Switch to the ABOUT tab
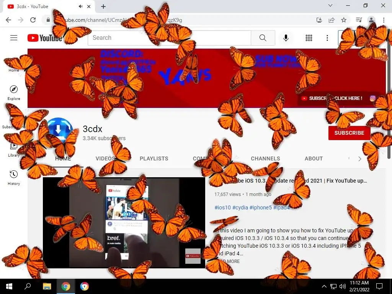This screenshot has width=392, height=294. pos(314,158)
